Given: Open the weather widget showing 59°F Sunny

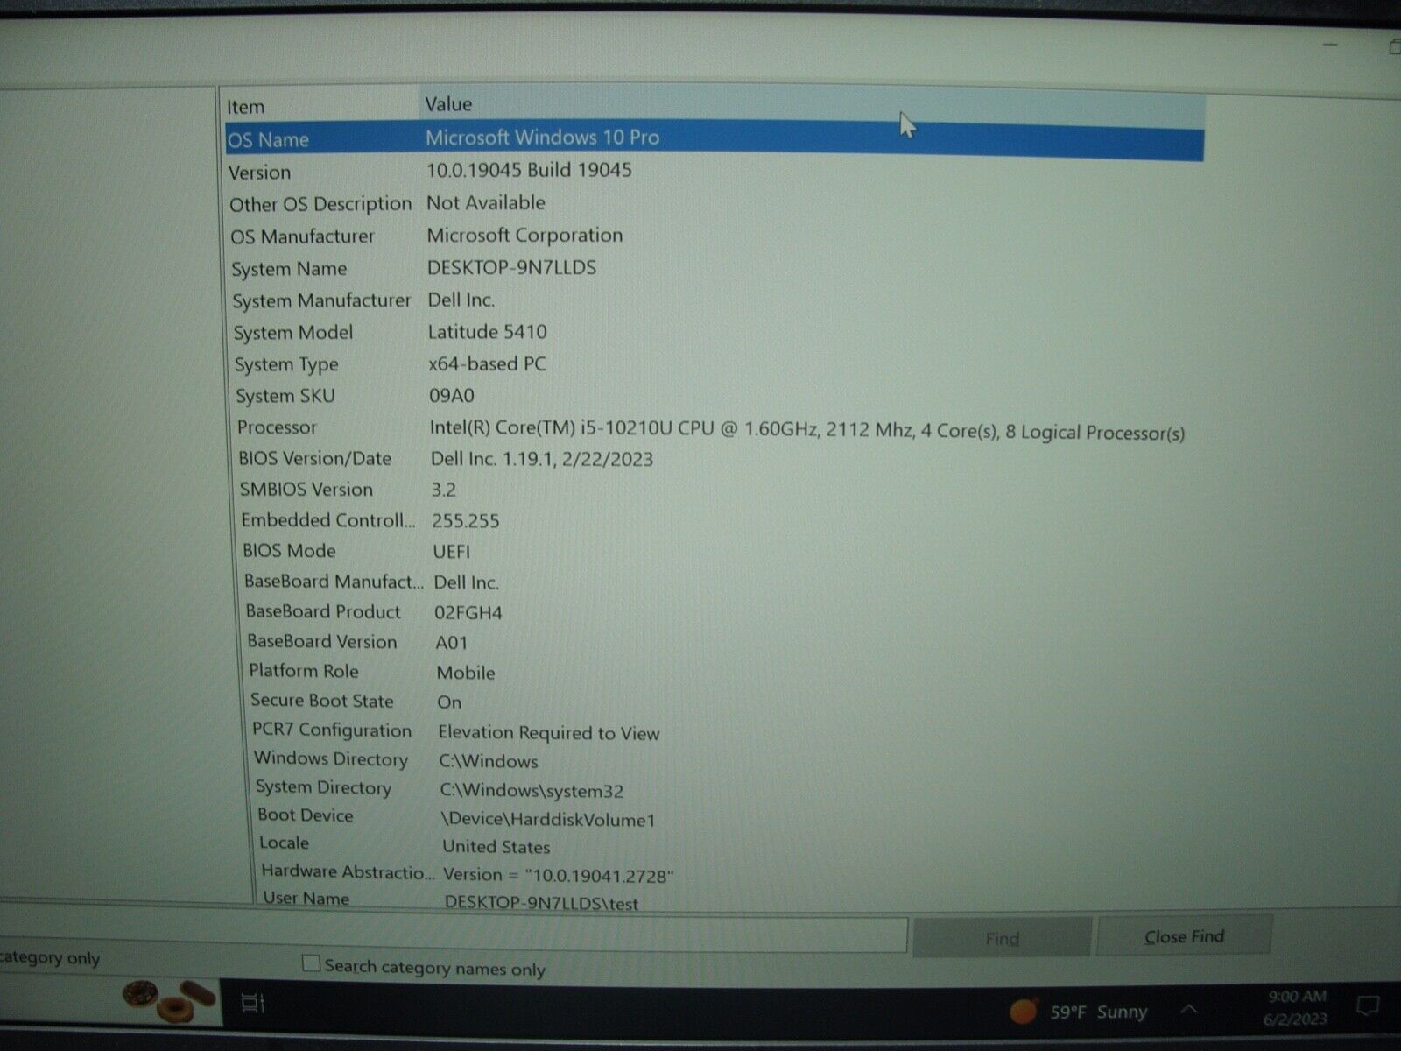Looking at the screenshot, I should (x=1078, y=1012).
